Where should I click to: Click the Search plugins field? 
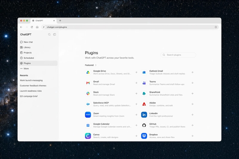pos(178,55)
